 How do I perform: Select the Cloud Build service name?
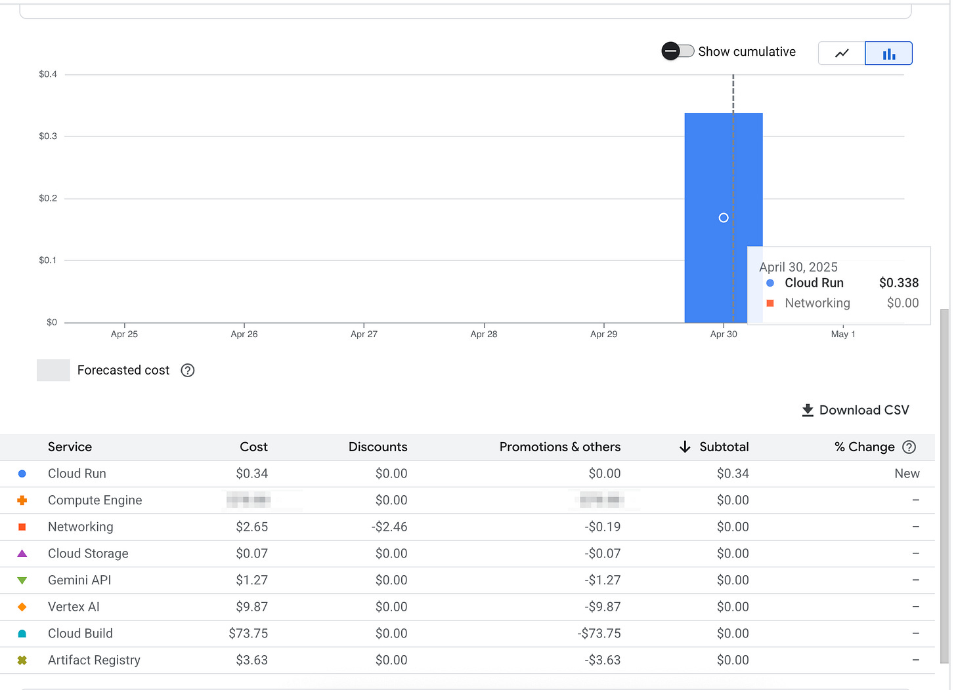tap(80, 634)
